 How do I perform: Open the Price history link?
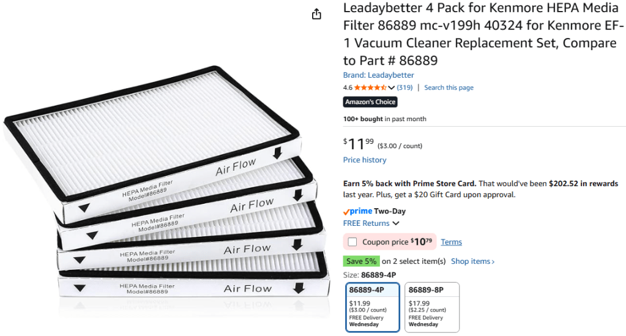pos(365,160)
